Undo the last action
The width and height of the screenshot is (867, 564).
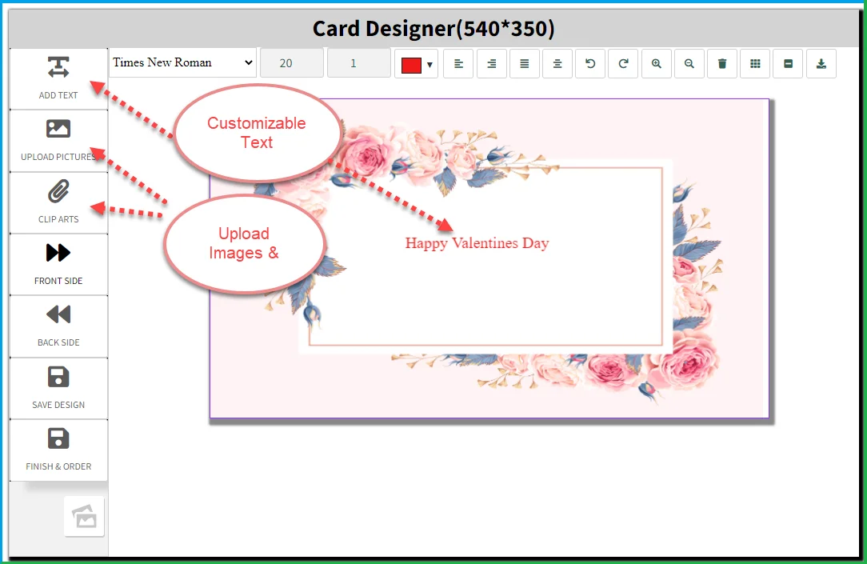tap(590, 63)
